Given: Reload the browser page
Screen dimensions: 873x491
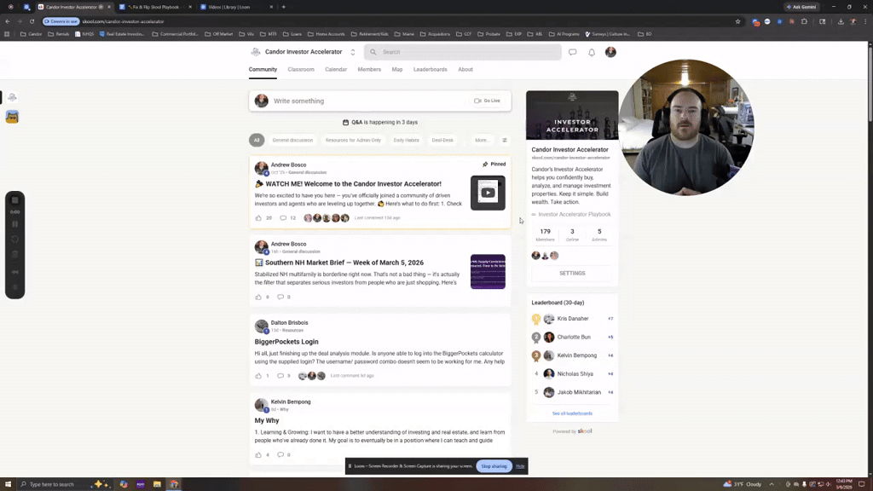Looking at the screenshot, I should (32, 21).
